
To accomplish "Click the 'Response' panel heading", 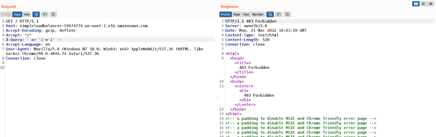I will point(229,7).
